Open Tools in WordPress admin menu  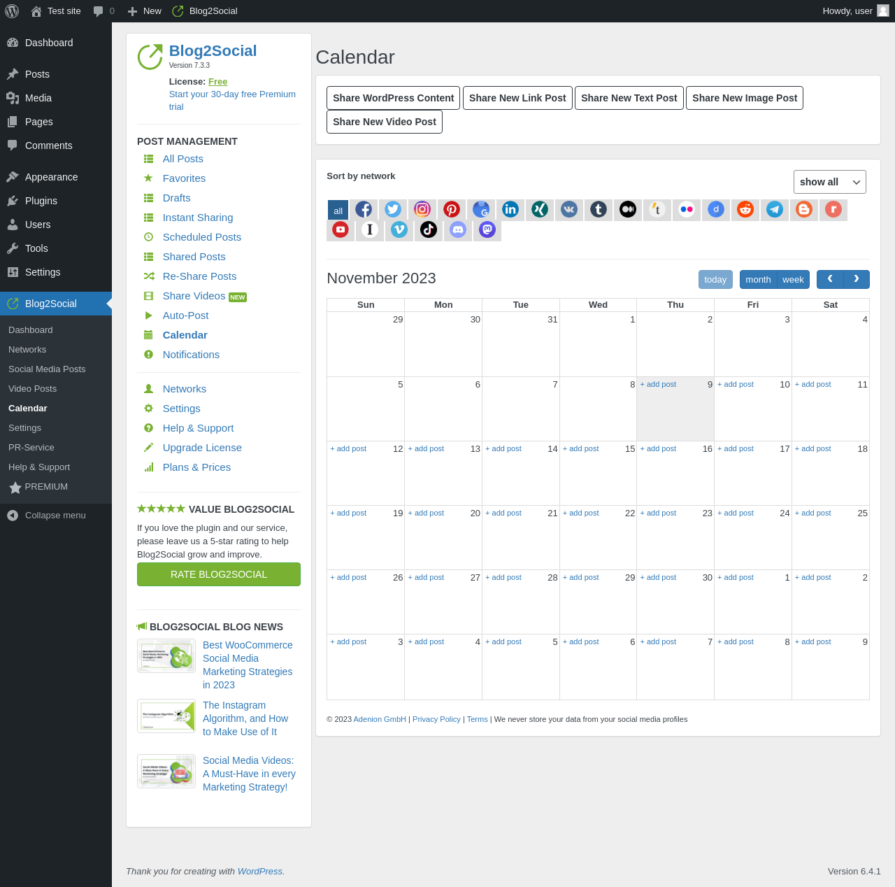[x=56, y=248]
